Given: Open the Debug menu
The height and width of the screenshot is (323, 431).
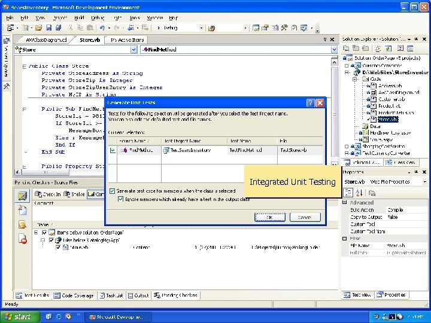Looking at the screenshot, I should pos(98,18).
